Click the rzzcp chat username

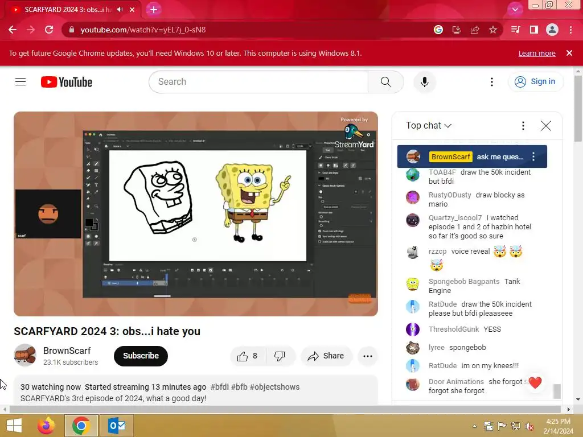pyautogui.click(x=437, y=252)
